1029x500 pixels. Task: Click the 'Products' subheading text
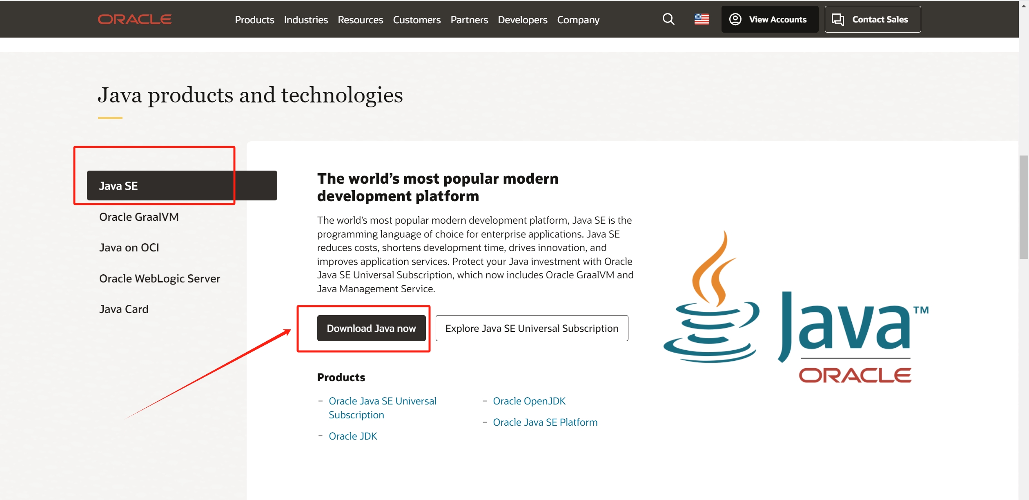341,377
